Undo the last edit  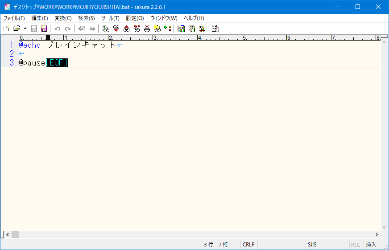[58, 29]
